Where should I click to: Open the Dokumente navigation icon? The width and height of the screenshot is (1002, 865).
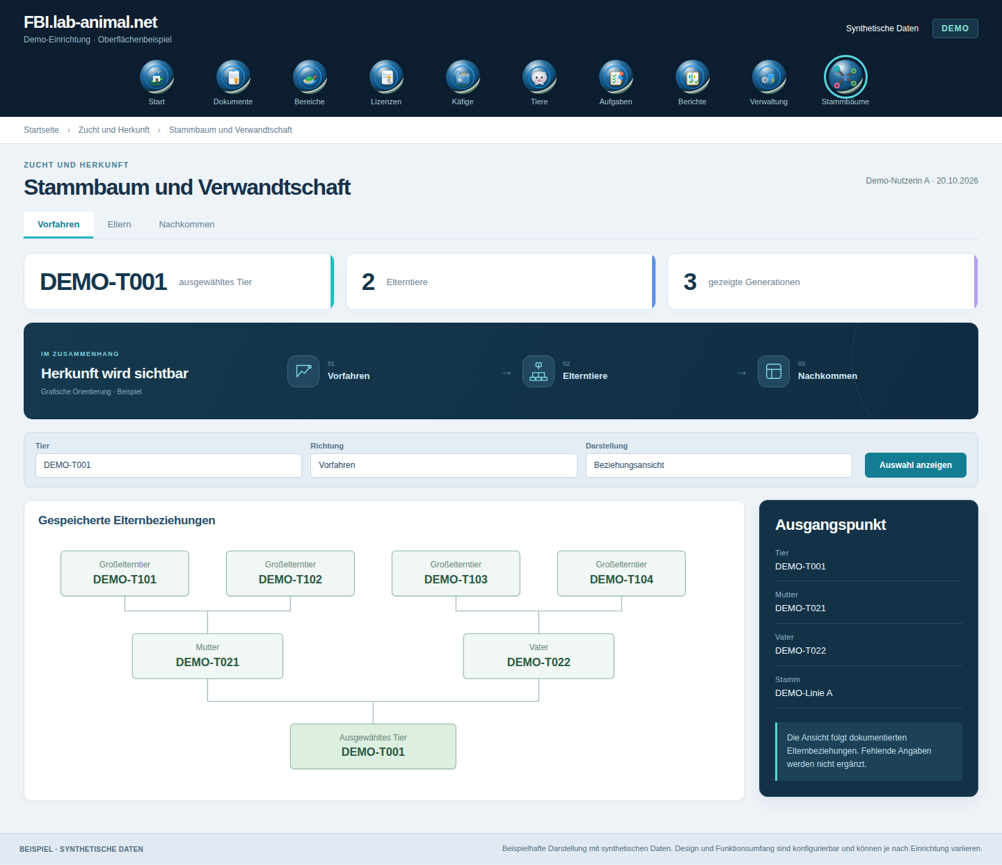click(233, 77)
